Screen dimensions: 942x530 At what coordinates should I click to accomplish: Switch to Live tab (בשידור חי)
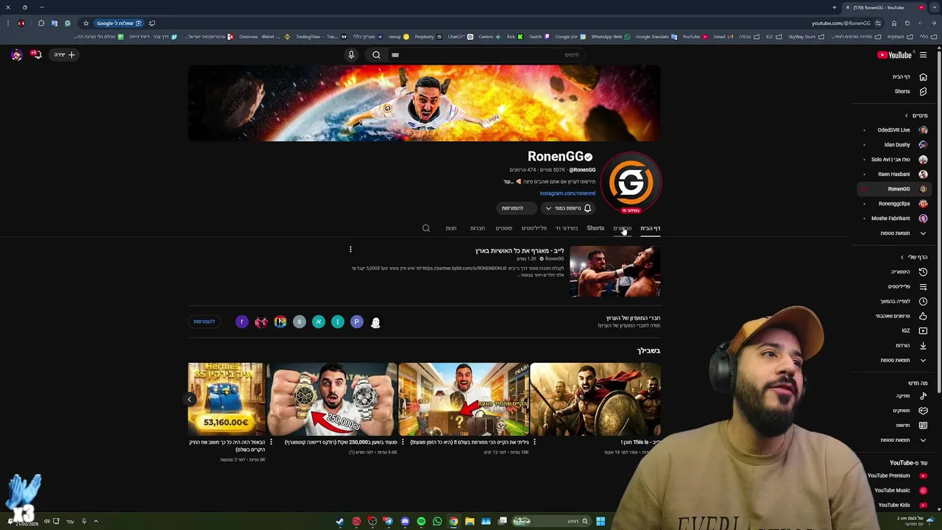click(567, 228)
